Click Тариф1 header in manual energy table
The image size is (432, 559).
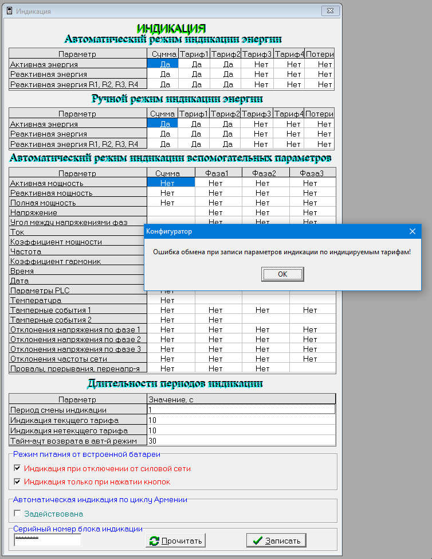194,114
